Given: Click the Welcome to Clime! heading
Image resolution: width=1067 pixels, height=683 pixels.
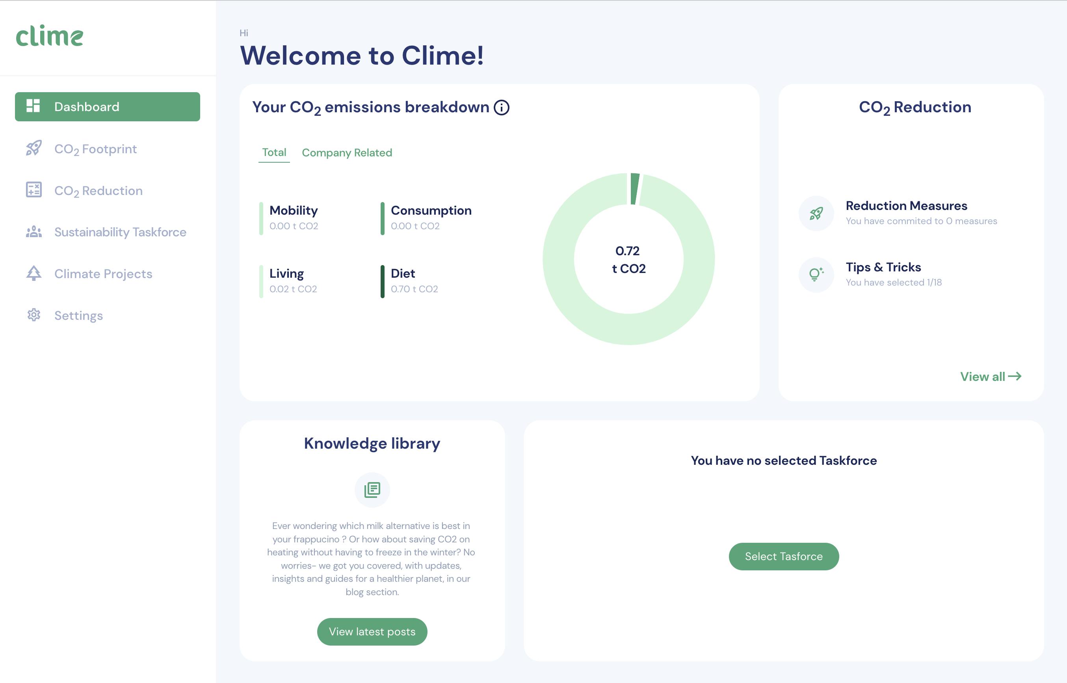Looking at the screenshot, I should pyautogui.click(x=362, y=56).
